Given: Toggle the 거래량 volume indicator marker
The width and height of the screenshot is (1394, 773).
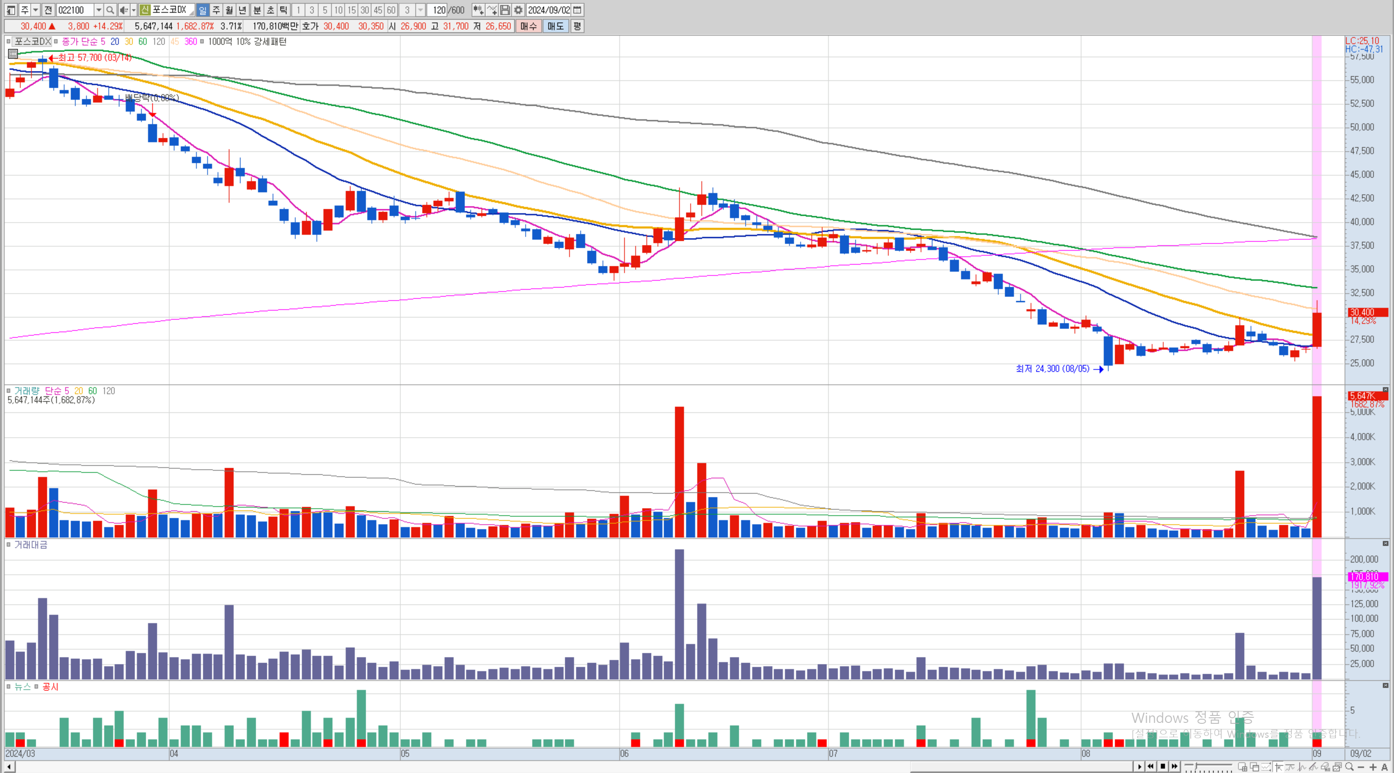Looking at the screenshot, I should pos(9,391).
